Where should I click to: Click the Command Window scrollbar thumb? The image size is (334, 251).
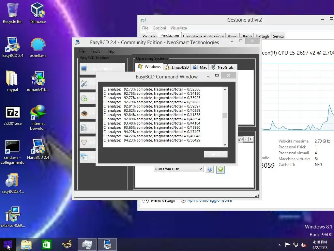(x=225, y=115)
